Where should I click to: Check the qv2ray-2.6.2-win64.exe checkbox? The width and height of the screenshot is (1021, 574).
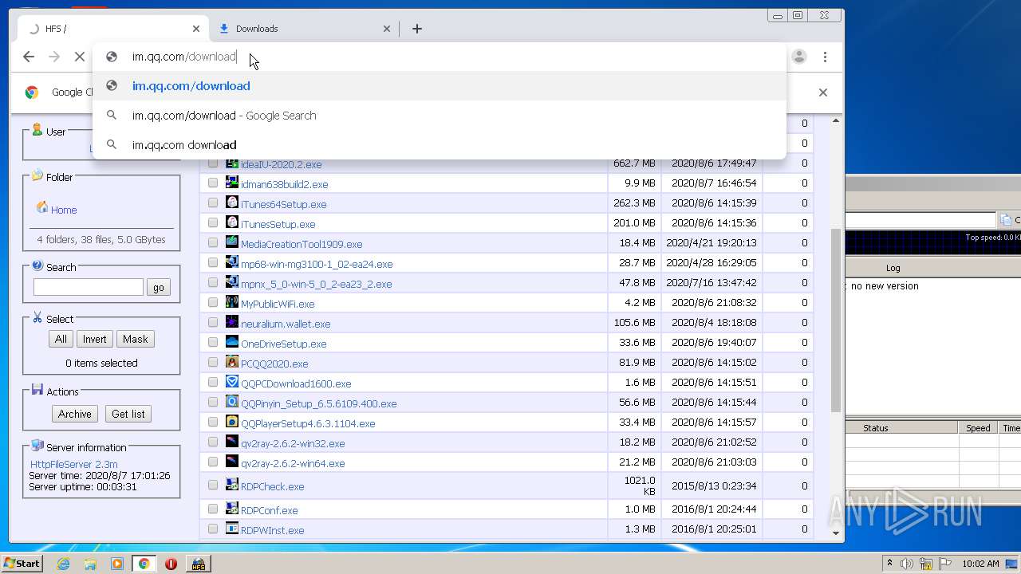pos(213,462)
